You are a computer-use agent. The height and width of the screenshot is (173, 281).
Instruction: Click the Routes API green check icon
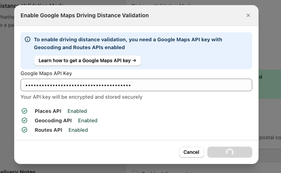click(24, 130)
